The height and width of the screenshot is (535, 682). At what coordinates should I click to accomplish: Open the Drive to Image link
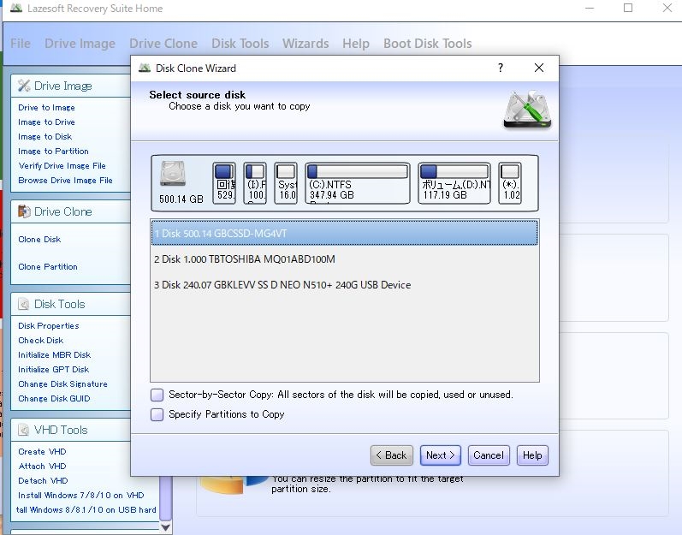click(x=46, y=108)
